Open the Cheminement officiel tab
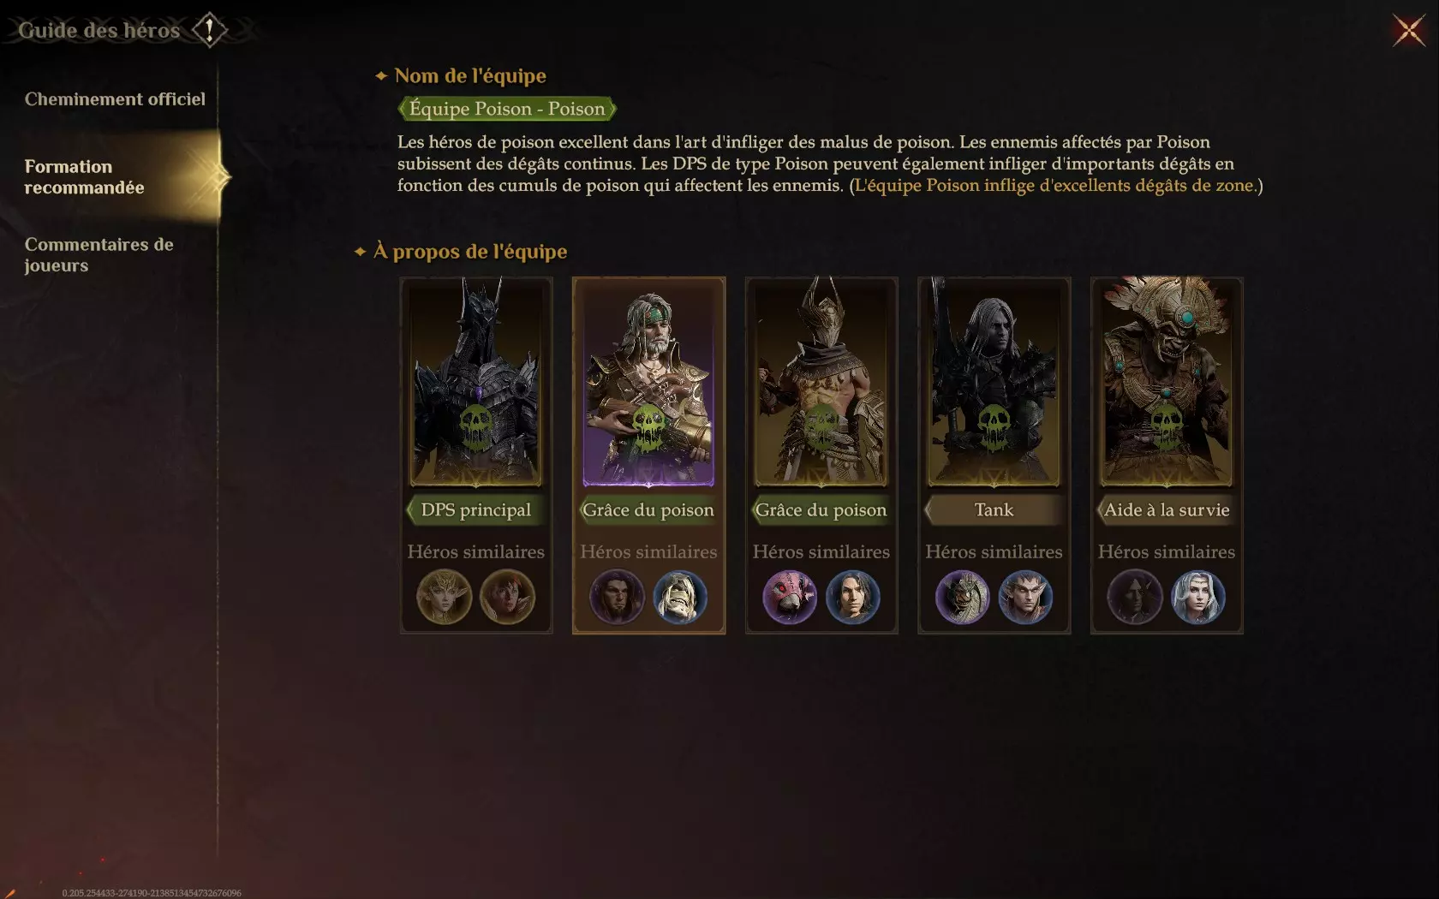Screen dimensions: 1439x899 coord(115,99)
